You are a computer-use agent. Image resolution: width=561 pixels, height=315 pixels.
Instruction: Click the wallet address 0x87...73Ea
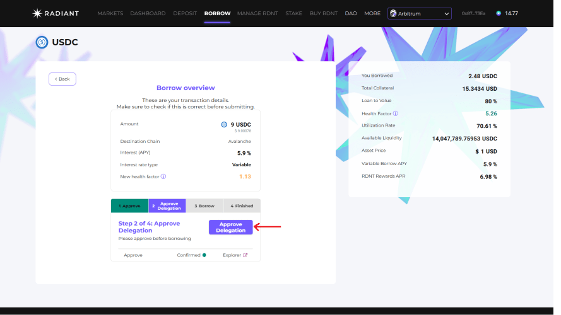pos(473,14)
